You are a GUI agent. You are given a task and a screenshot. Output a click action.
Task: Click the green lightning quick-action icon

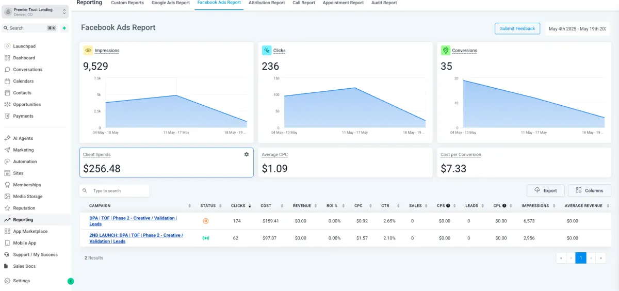[x=64, y=28]
